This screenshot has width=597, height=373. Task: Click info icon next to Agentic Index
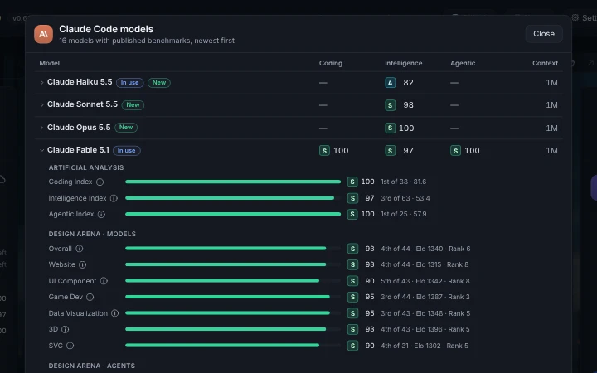pos(101,215)
